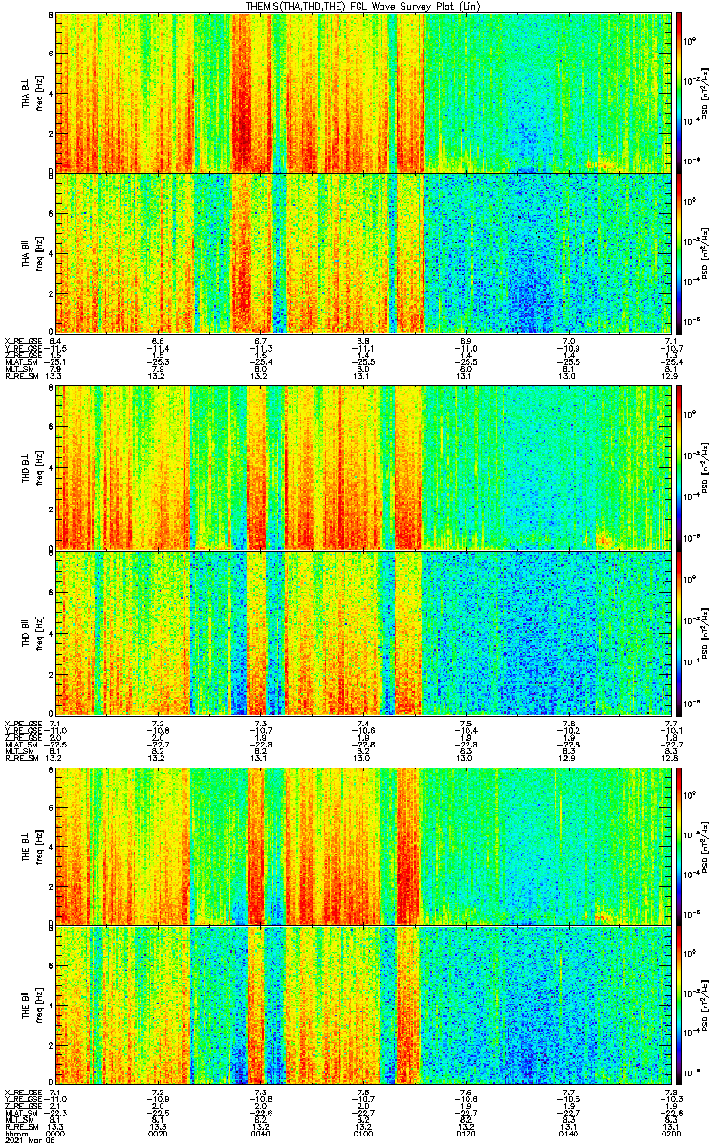Screen dimensions: 717x1147
Task: Click the 'THD B∥ freq [Hz]' axis label
Action: 32,632
